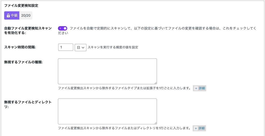This screenshot has width=265, height=136.
Task: Toggle the automatic file change scan switch
Action: tap(63, 28)
